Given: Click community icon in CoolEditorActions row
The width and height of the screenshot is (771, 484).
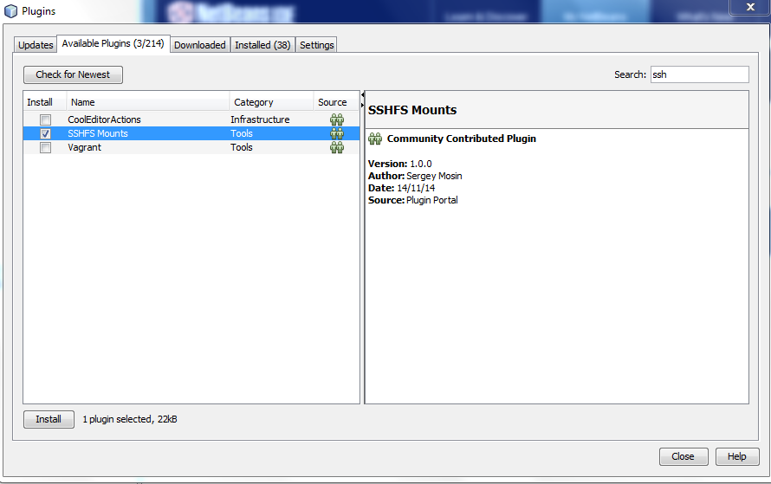Looking at the screenshot, I should click(x=336, y=119).
